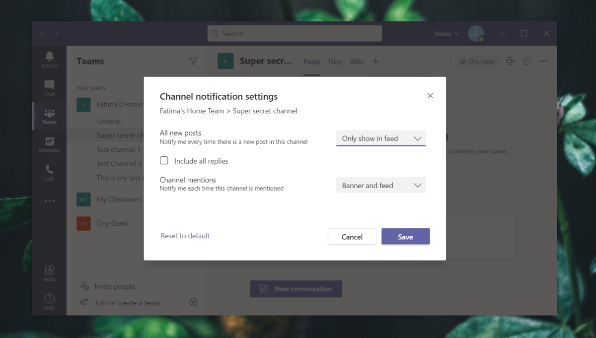Select the 'This is my test' channel
The image size is (596, 338).
(120, 178)
